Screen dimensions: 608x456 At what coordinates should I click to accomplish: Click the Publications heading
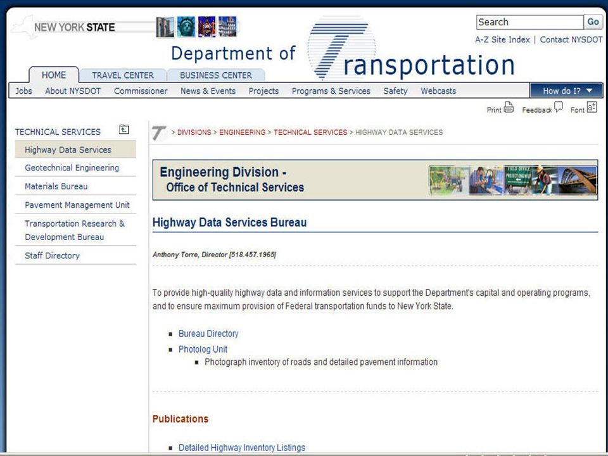tap(180, 419)
